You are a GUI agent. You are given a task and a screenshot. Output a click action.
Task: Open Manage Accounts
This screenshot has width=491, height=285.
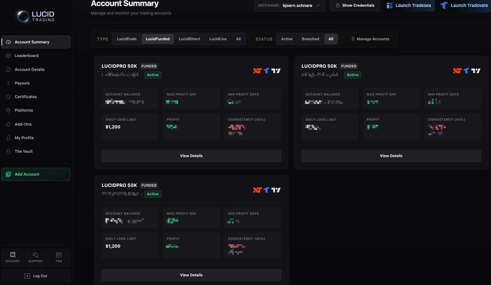tap(370, 39)
